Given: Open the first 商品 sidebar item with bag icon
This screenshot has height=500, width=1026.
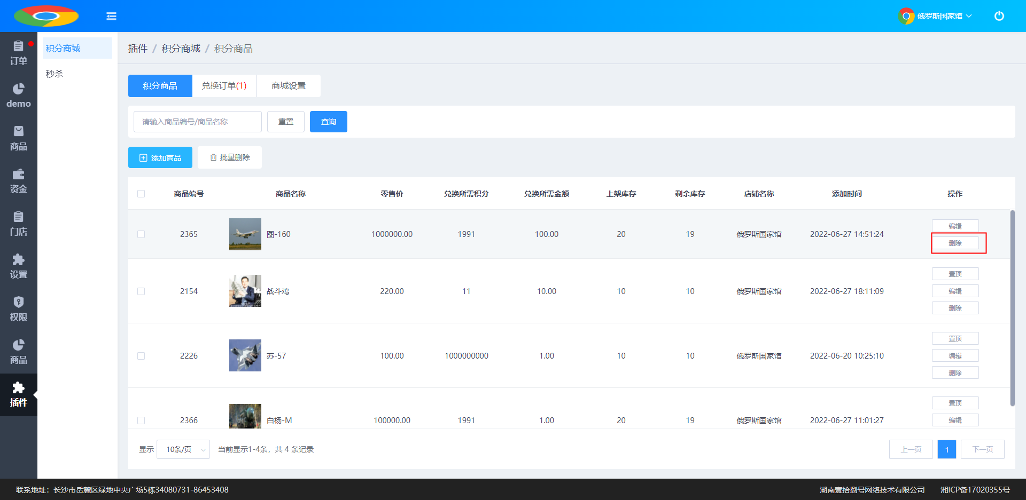Looking at the screenshot, I should [19, 139].
